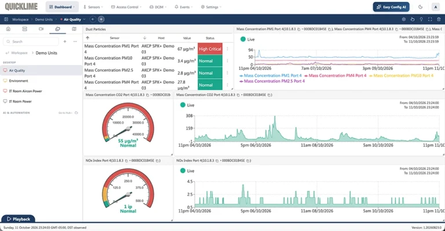The image size is (445, 231).
Task: Toggle PM10 Port 4 series in chart legend
Action: click(401, 75)
